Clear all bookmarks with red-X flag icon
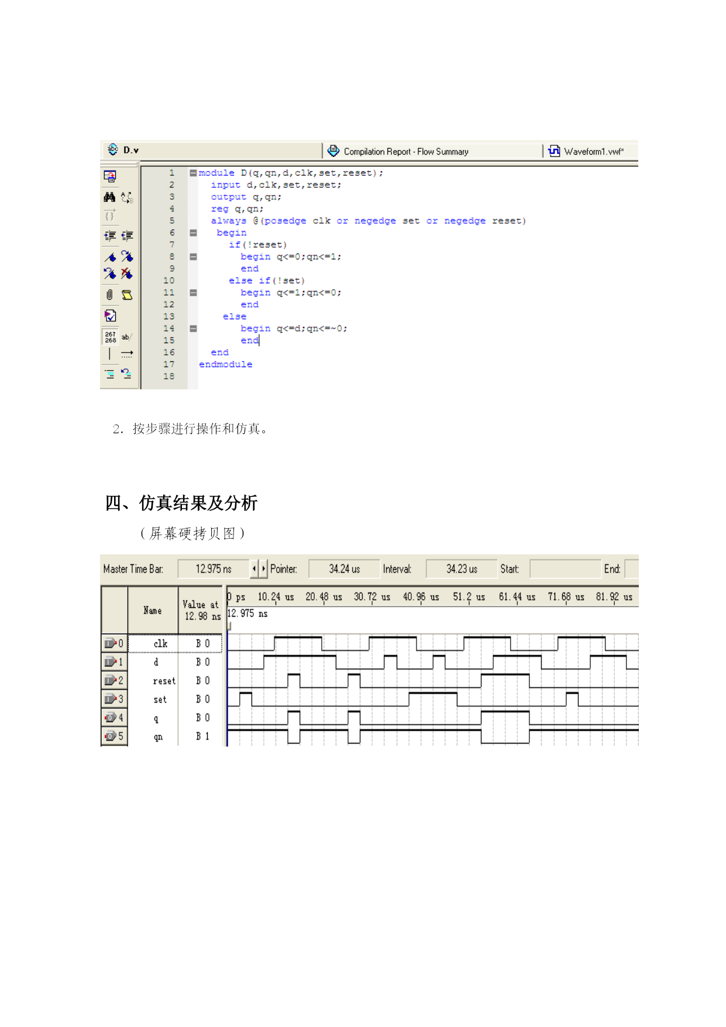 (126, 273)
